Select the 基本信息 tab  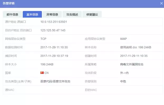32,15
